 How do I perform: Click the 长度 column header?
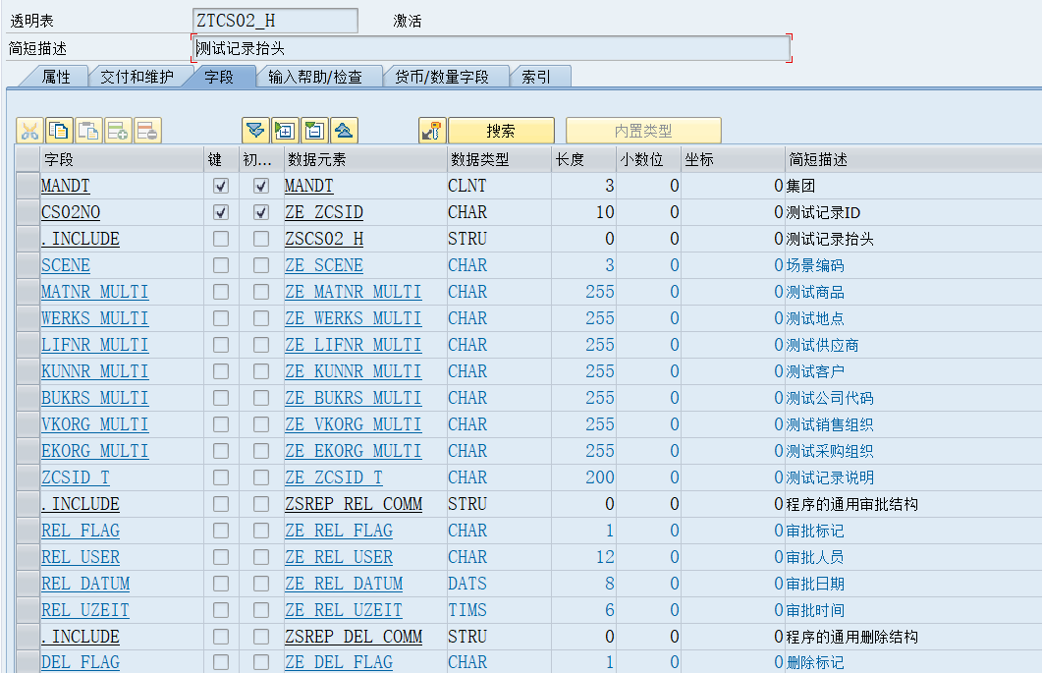[x=584, y=159]
